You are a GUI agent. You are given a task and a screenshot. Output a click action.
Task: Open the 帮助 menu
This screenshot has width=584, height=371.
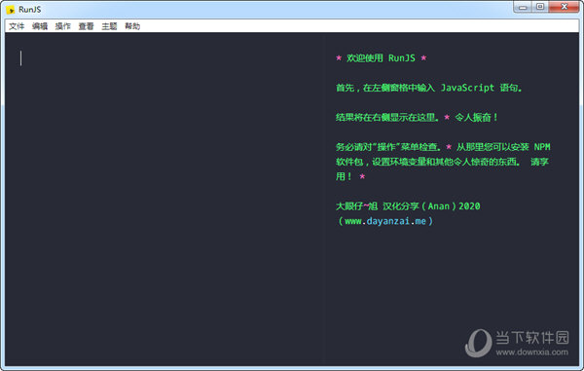(132, 26)
